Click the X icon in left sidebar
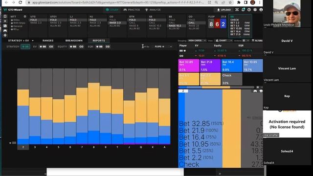Viewport: 313px width, 176px height. 5,21
